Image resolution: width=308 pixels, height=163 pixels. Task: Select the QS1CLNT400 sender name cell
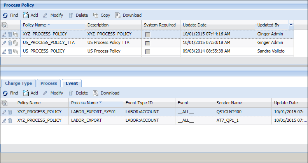pos(229,112)
